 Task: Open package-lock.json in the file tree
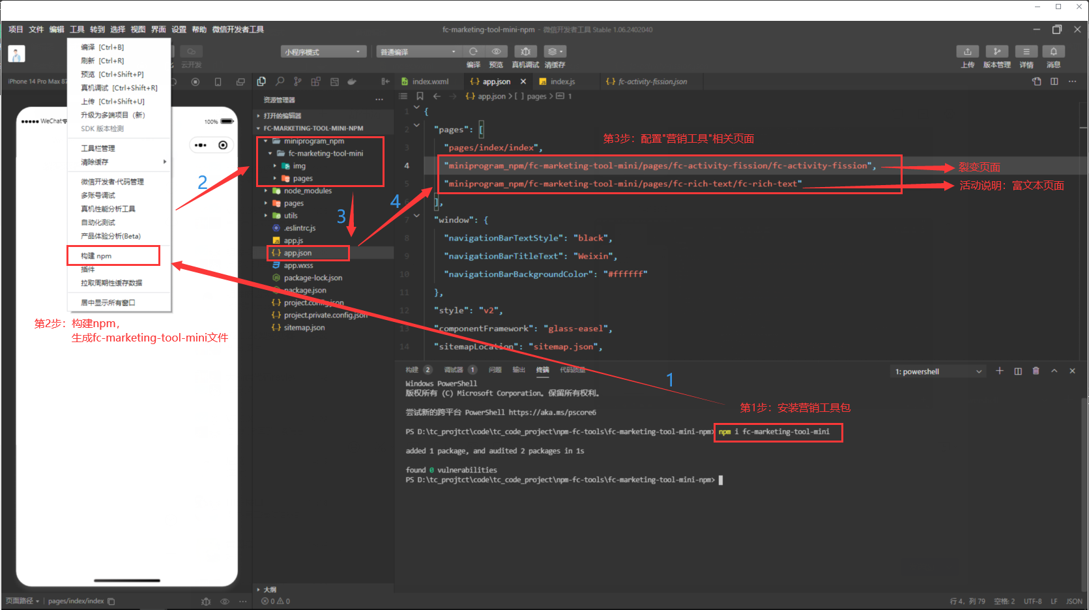point(312,278)
